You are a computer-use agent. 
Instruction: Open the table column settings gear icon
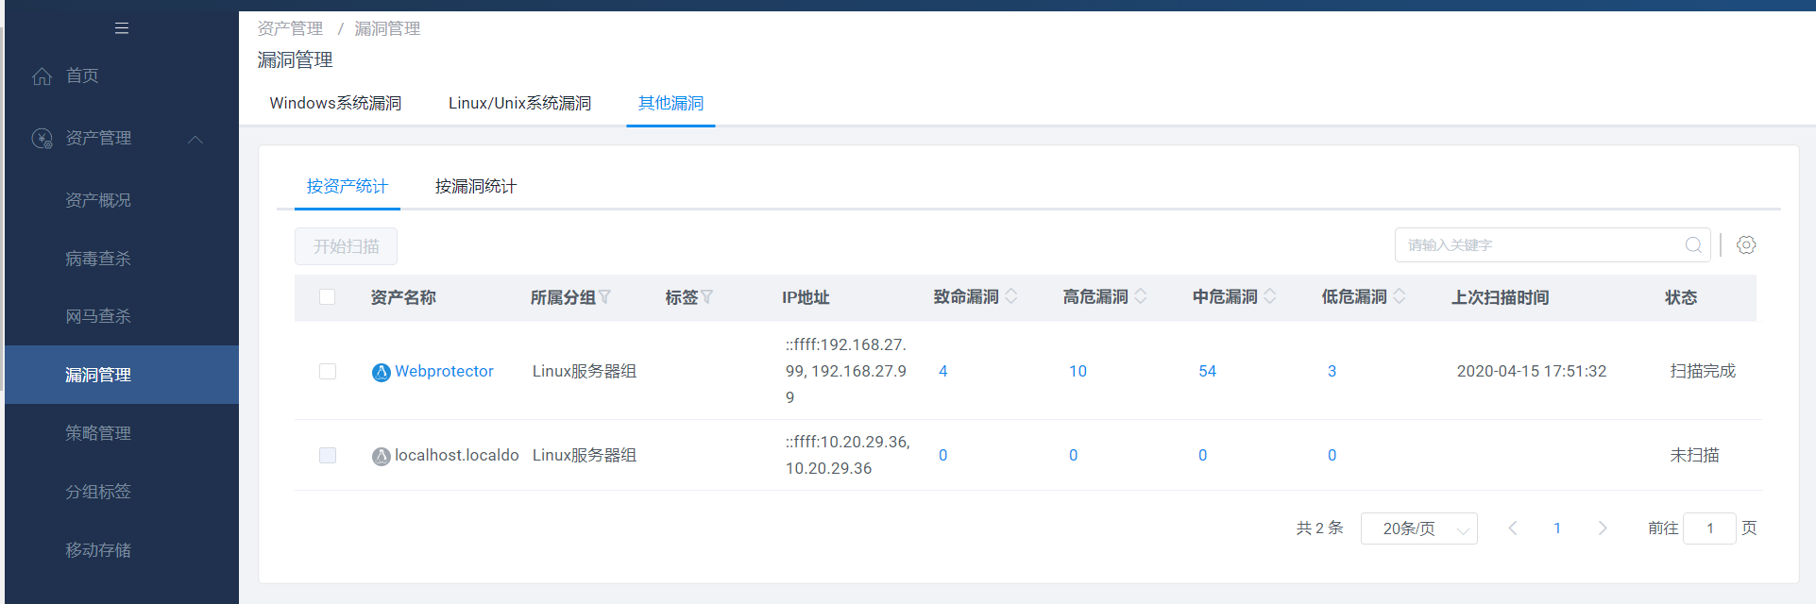point(1746,245)
